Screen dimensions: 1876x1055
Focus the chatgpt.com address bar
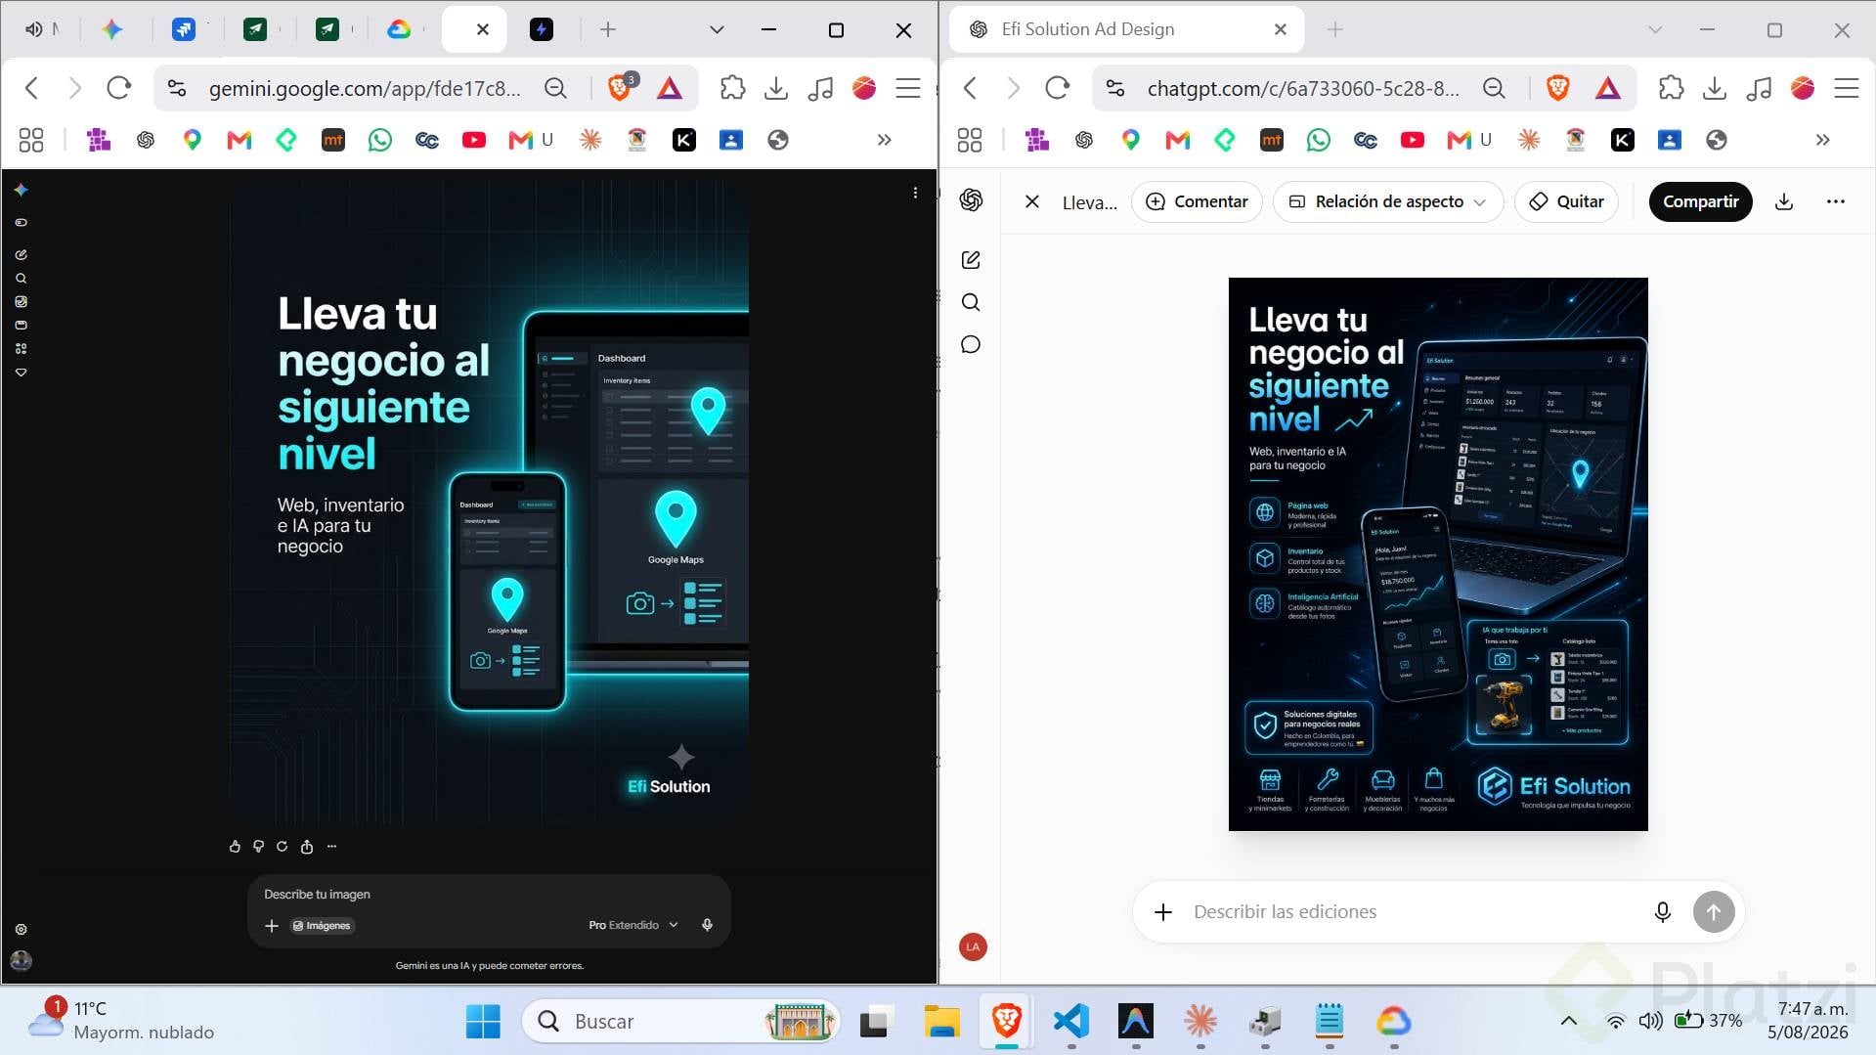tap(1303, 88)
